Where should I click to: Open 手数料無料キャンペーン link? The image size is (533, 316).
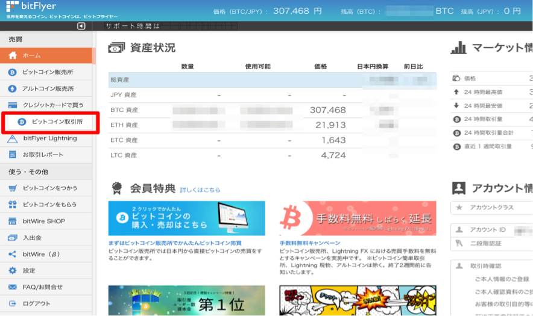(310, 243)
